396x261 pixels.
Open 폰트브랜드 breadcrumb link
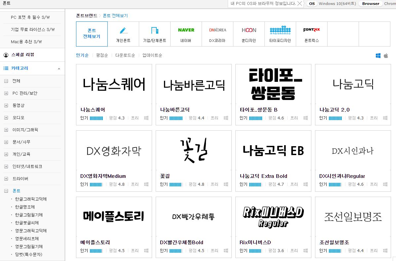(x=87, y=16)
